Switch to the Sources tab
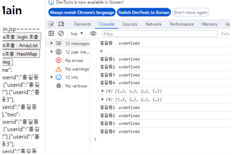The height and width of the screenshot is (155, 232). [x=130, y=24]
